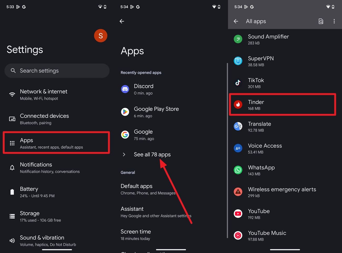Open the SuperVPN shield icon
This screenshot has height=253, width=342.
coord(238,61)
